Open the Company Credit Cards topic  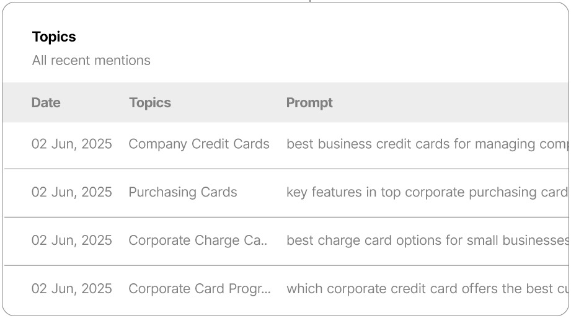[198, 144]
